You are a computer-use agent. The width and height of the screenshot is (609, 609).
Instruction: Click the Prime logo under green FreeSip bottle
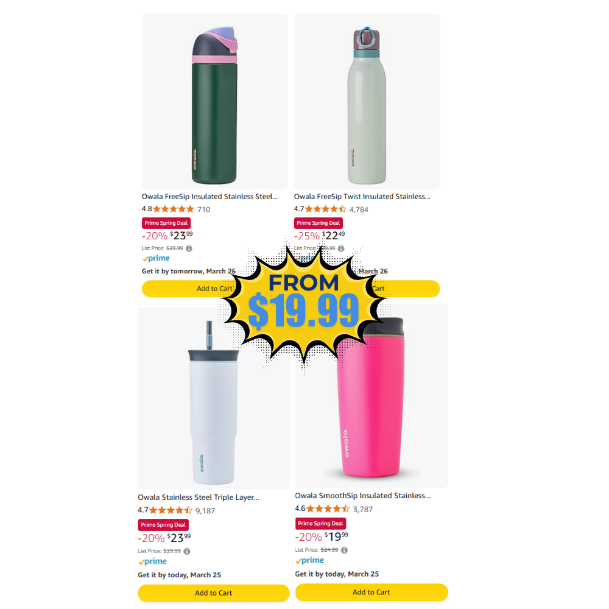(156, 258)
